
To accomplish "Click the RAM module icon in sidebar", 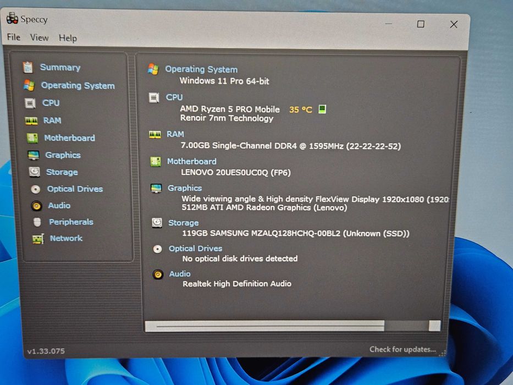I will [x=31, y=121].
